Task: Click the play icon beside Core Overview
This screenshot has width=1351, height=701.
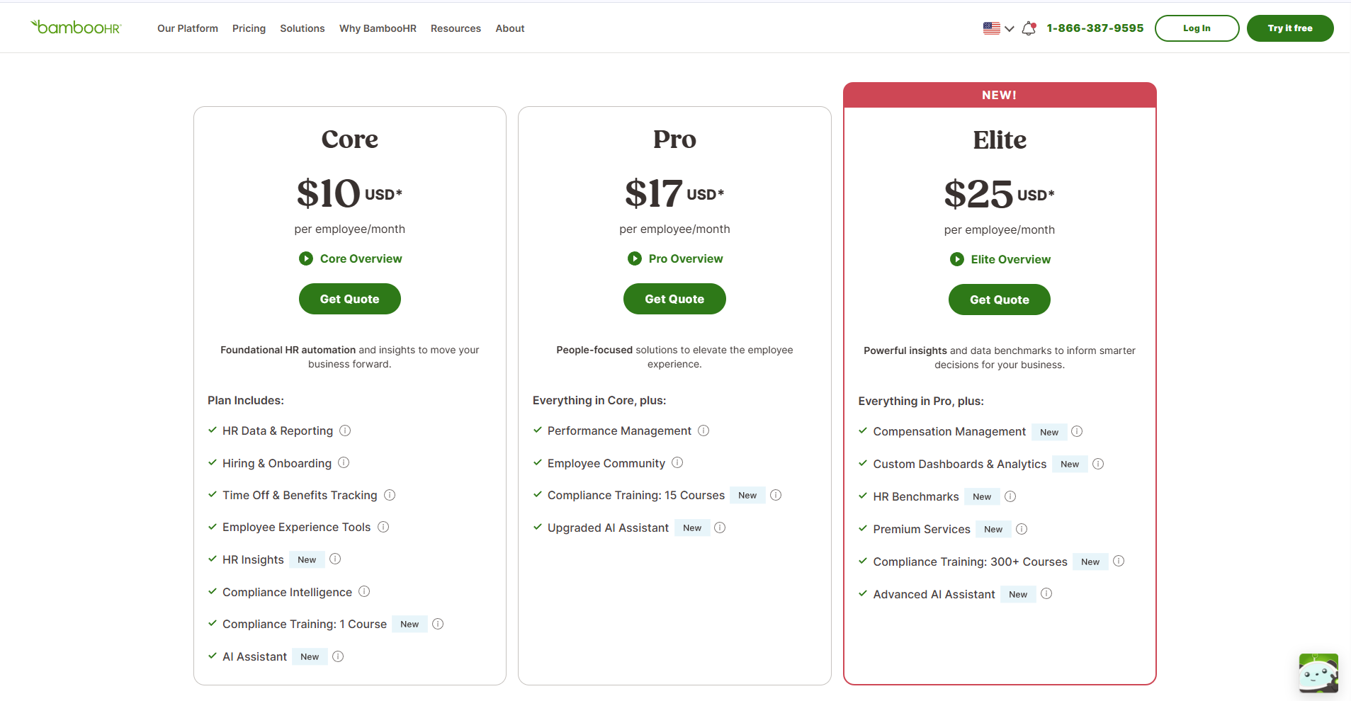Action: click(x=305, y=258)
